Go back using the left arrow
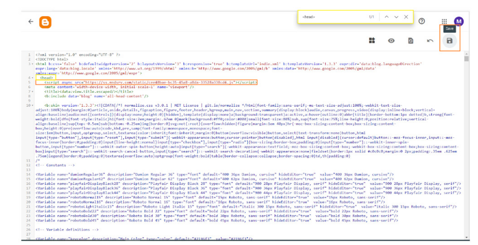478x245 pixels. (x=31, y=21)
